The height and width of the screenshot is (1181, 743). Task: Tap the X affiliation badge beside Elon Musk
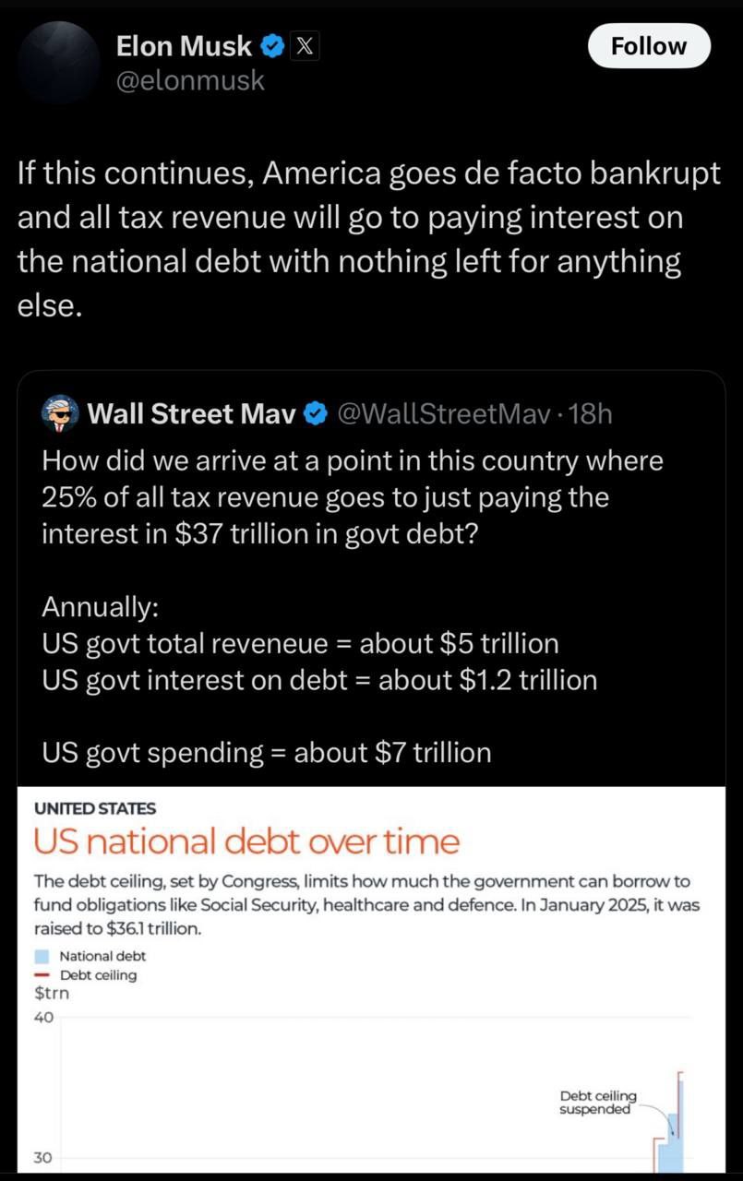[304, 45]
